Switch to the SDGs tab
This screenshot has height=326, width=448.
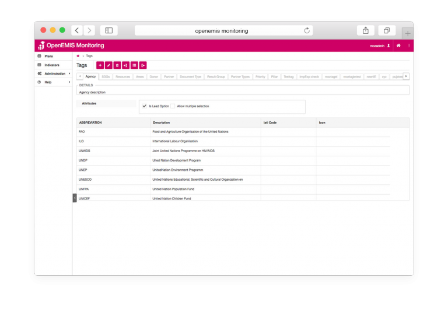(x=106, y=76)
